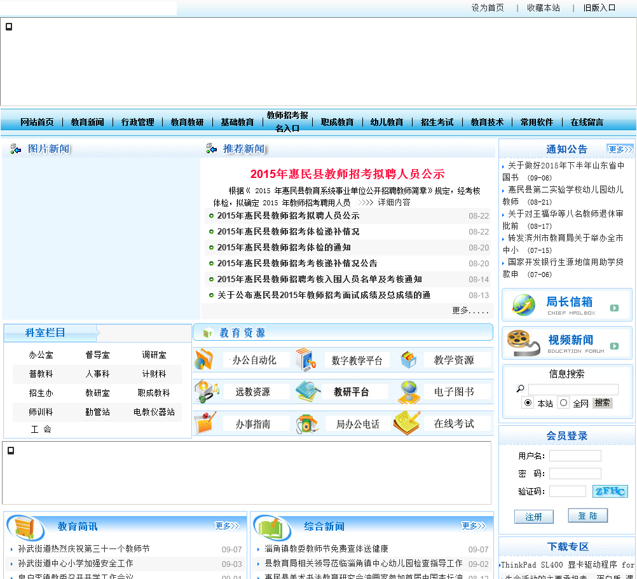Click the 局办公电话 telephone icon
Viewport: 637px width, 579px height.
(x=306, y=424)
